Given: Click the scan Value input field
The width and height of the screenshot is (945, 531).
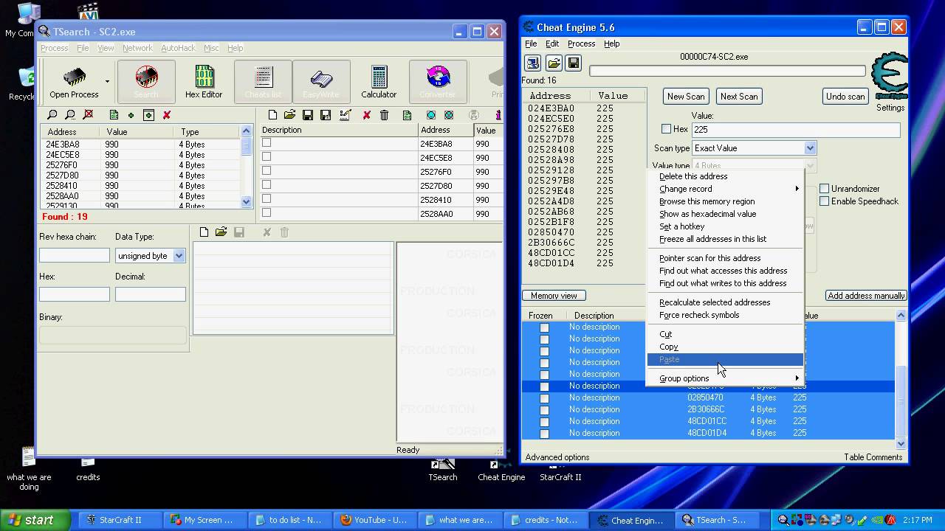Looking at the screenshot, I should [795, 129].
